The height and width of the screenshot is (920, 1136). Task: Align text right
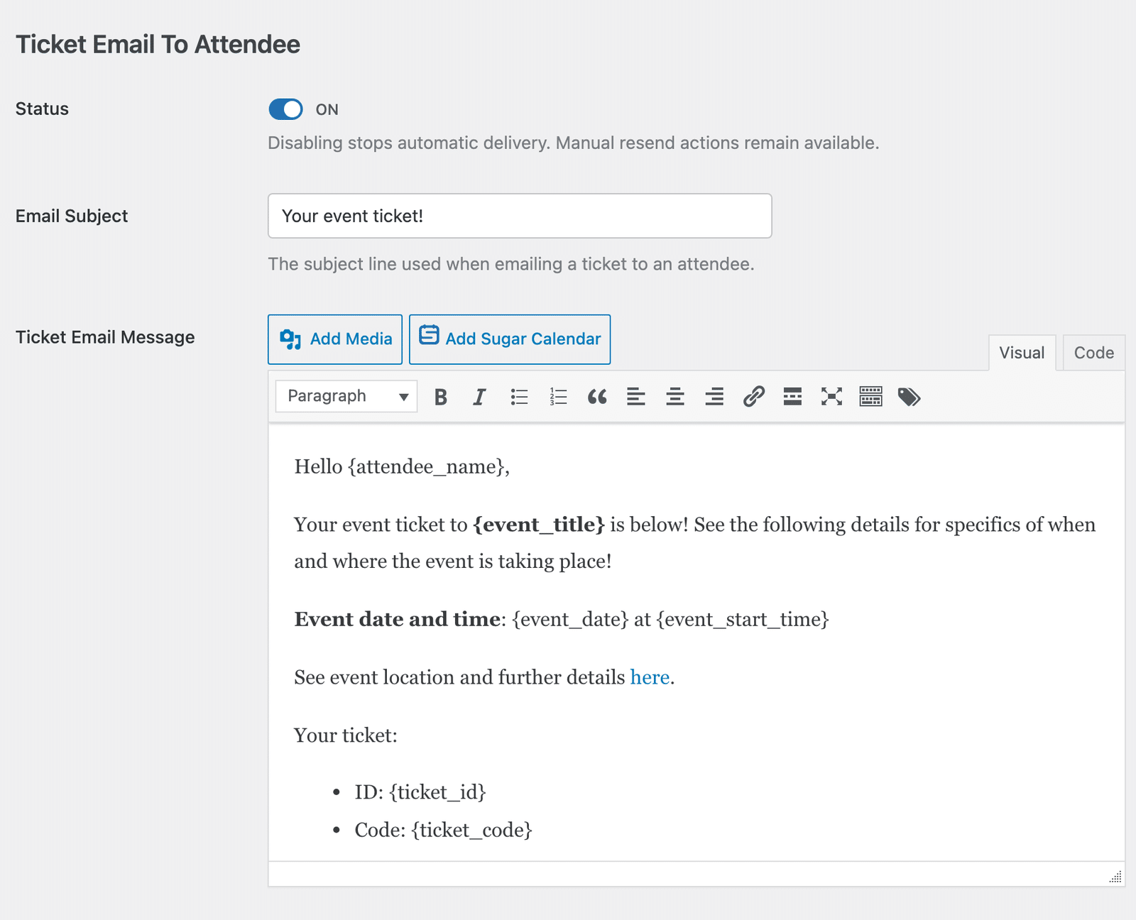714,397
